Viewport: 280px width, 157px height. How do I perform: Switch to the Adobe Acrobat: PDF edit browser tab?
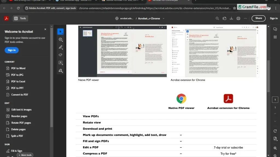tap(123, 1)
